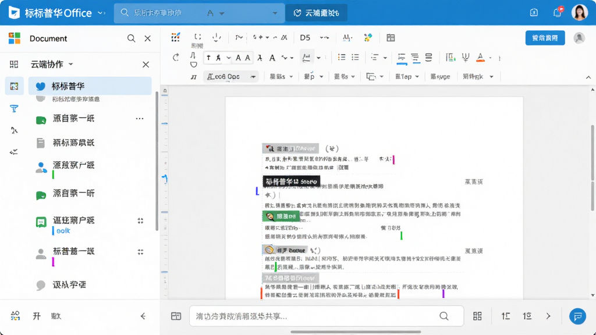Click the black comment tag in the document
The height and width of the screenshot is (335, 596).
[x=291, y=181]
